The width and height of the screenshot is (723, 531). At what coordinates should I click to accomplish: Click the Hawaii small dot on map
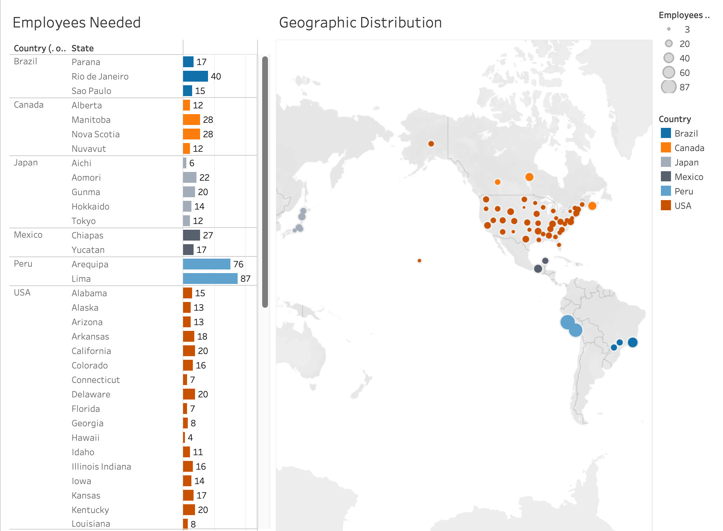click(419, 260)
